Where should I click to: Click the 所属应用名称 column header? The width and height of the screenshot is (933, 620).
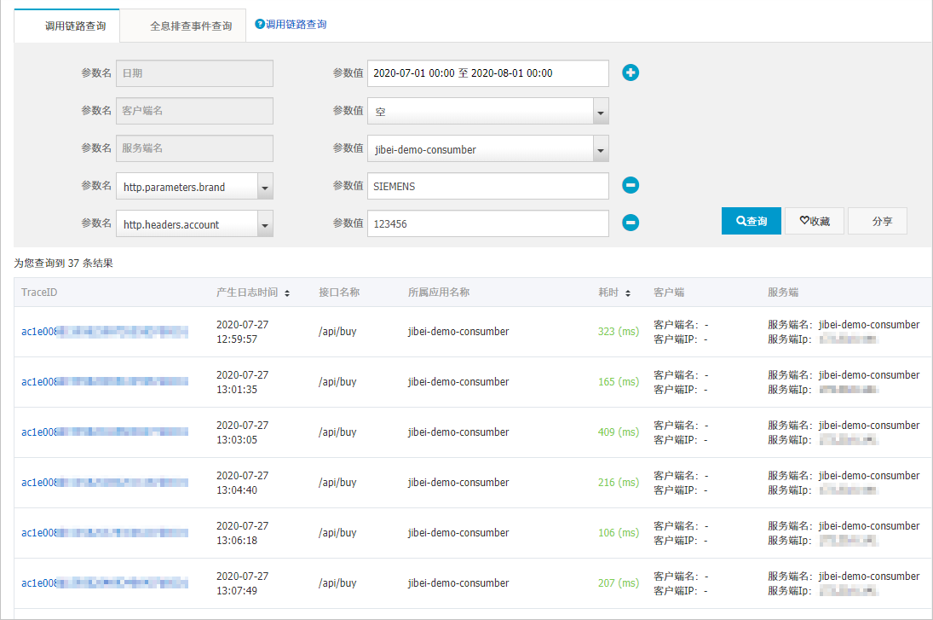tap(439, 293)
